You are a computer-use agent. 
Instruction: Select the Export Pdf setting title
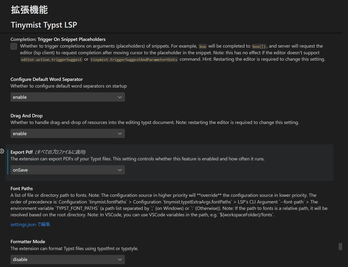pos(21,152)
